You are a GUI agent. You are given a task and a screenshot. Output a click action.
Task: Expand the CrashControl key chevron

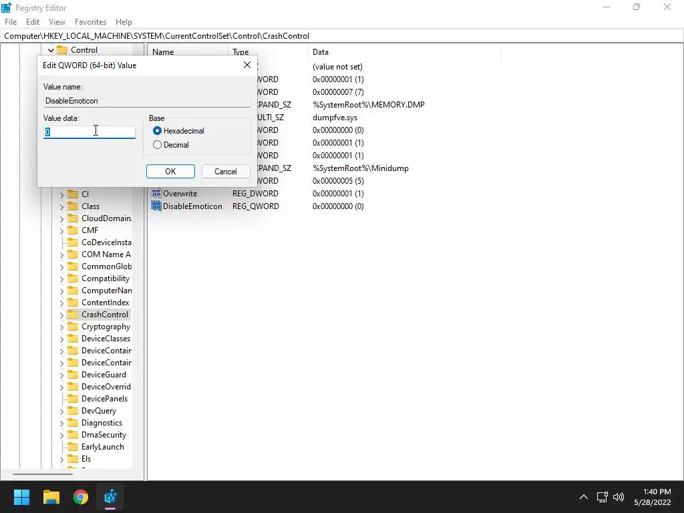pyautogui.click(x=61, y=315)
